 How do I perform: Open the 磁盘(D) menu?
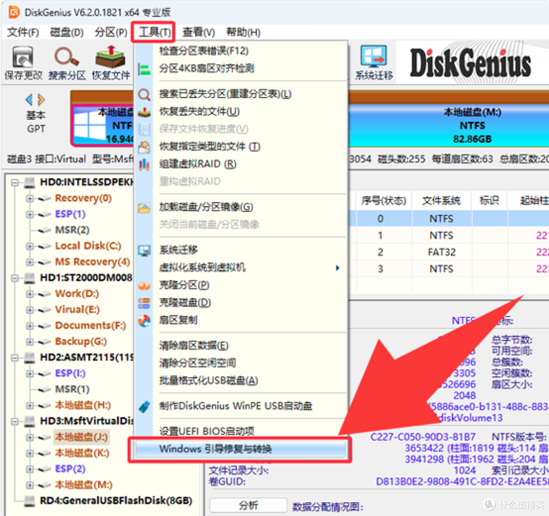tap(67, 32)
